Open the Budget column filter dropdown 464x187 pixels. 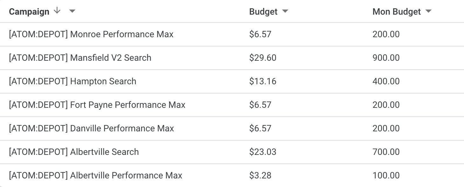[285, 11]
